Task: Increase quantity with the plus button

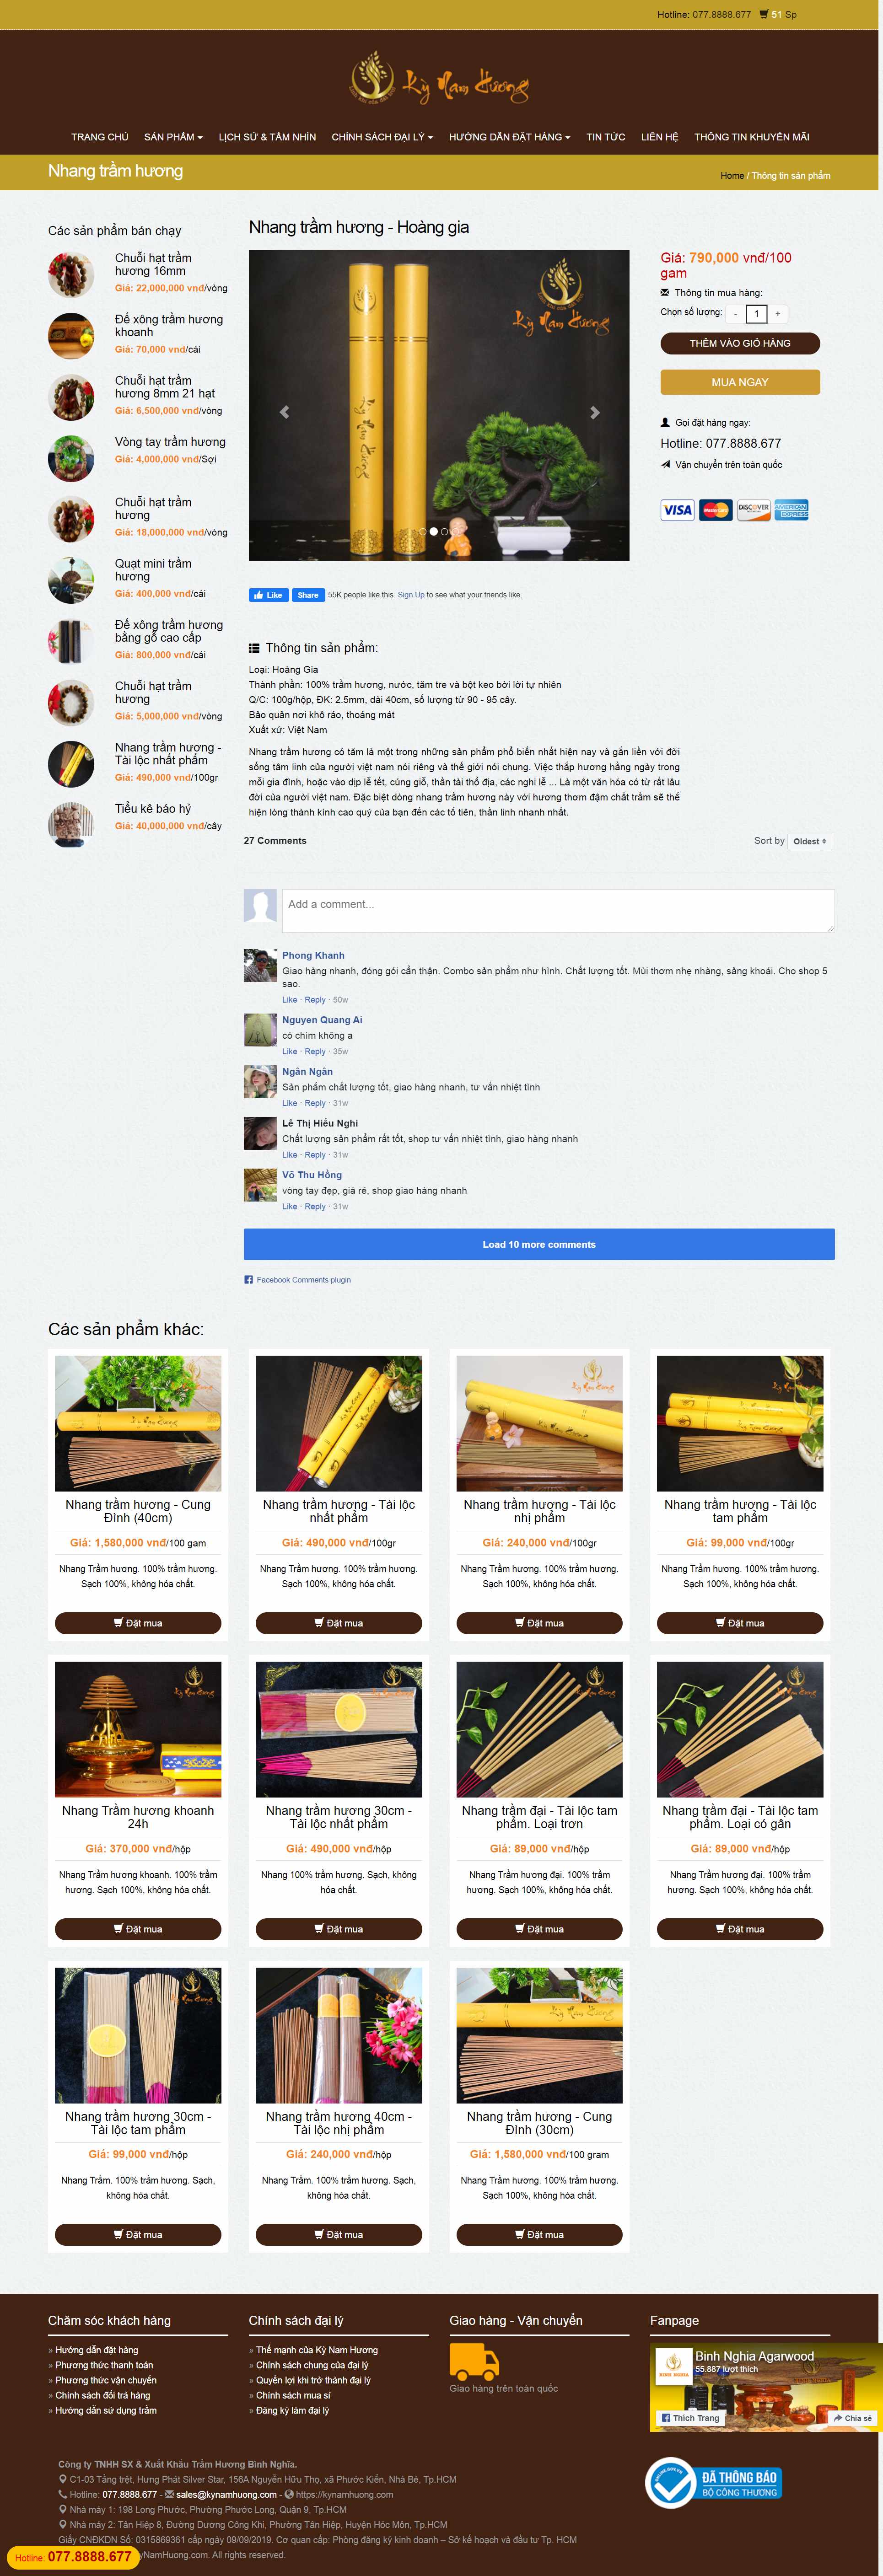Action: tap(777, 314)
